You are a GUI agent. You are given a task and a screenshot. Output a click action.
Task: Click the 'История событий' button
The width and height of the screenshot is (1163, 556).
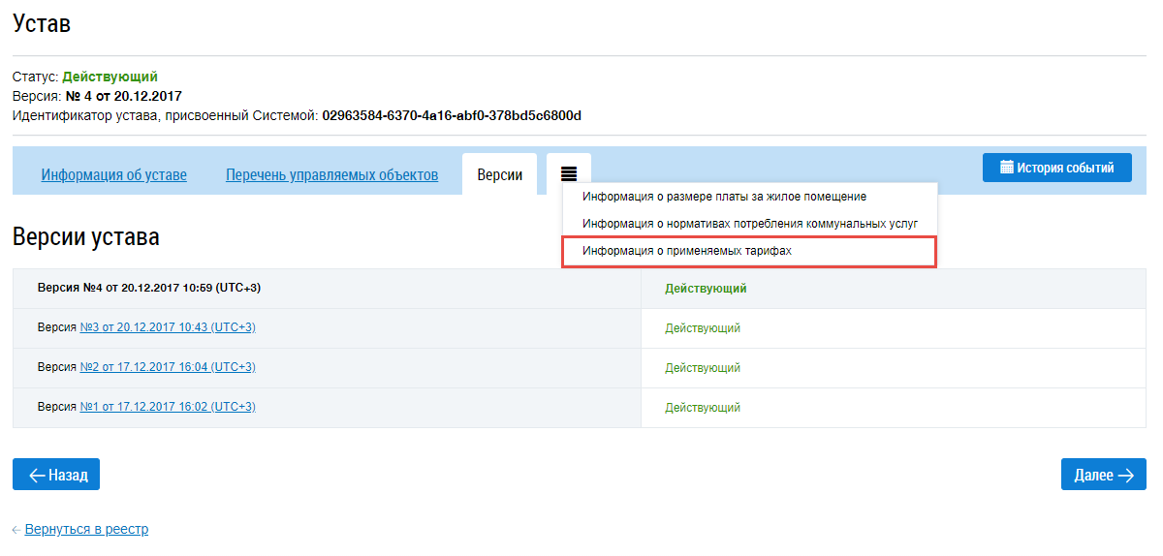[x=1057, y=168]
